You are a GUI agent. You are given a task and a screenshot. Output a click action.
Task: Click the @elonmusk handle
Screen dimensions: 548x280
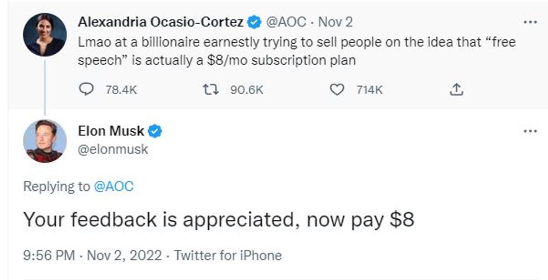click(x=113, y=150)
